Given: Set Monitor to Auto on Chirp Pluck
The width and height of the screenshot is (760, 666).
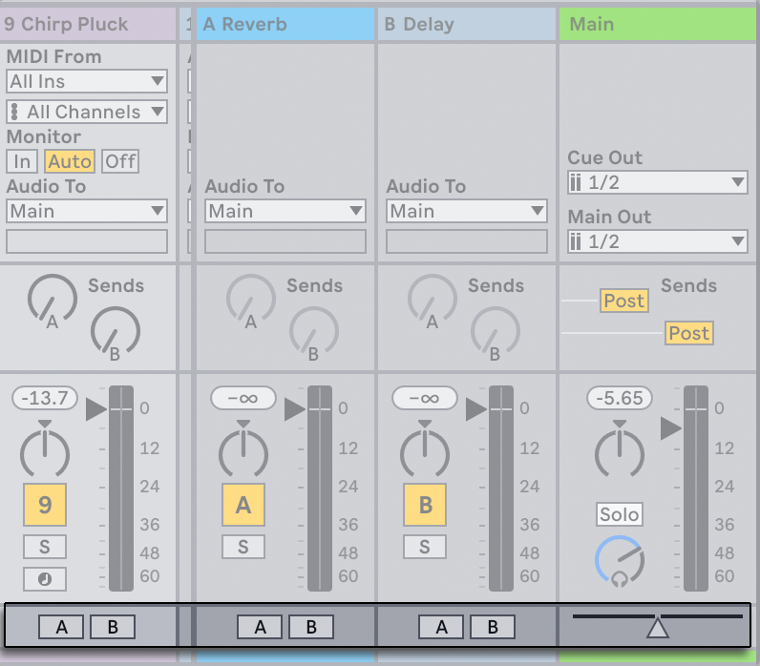Looking at the screenshot, I should (x=70, y=161).
